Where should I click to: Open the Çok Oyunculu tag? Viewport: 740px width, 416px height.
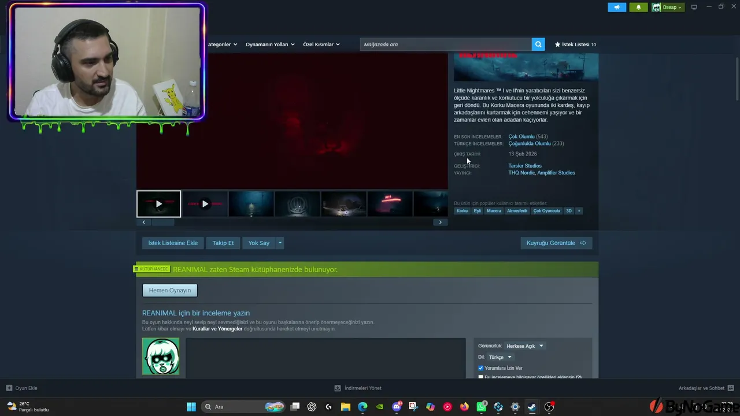(x=547, y=211)
